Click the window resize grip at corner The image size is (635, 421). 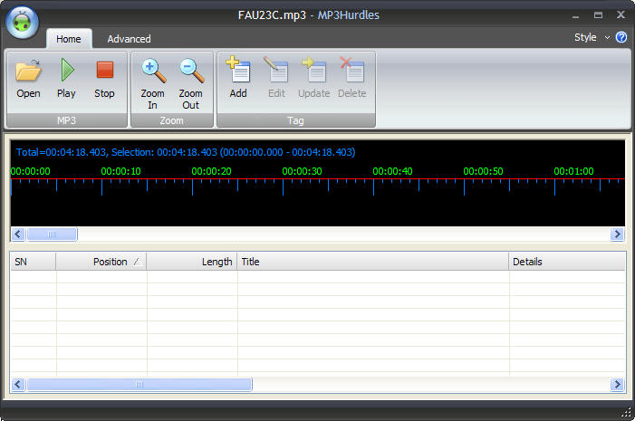click(627, 412)
